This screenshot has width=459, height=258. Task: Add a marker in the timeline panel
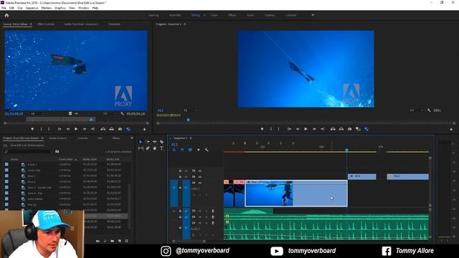[x=199, y=150]
